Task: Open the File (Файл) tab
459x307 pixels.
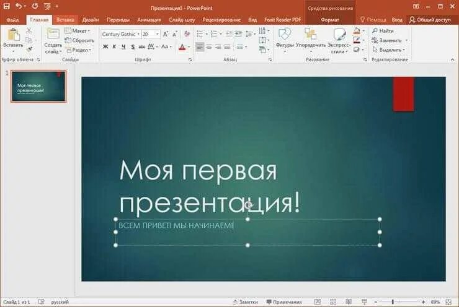Action: click(12, 20)
